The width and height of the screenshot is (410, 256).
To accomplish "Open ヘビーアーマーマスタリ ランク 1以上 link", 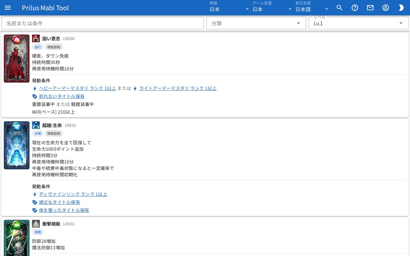I will [x=78, y=88].
